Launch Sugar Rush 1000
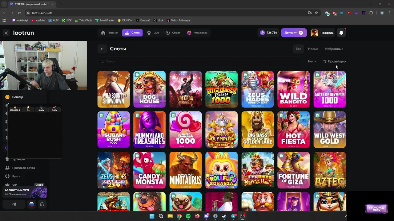394x221 pixels. click(114, 130)
